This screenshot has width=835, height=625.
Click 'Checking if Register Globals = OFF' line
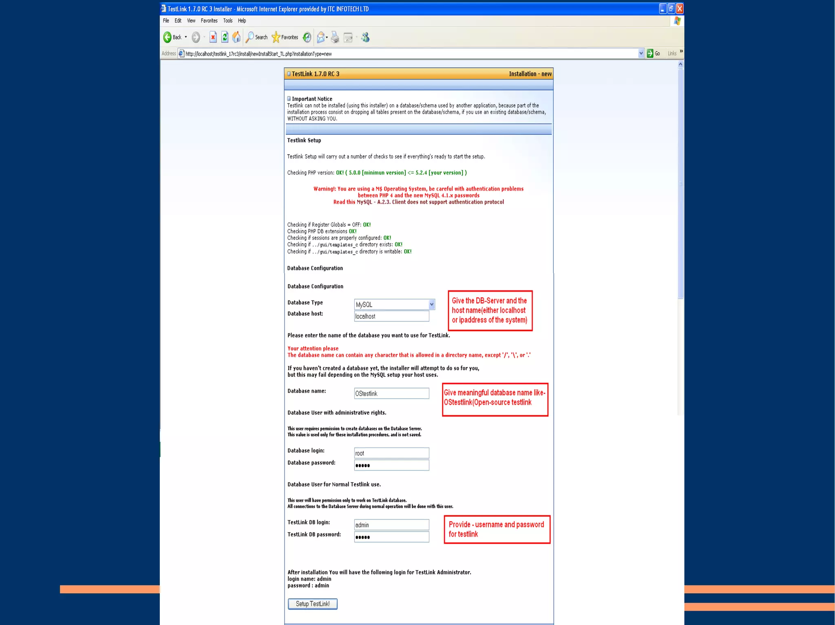[329, 225]
